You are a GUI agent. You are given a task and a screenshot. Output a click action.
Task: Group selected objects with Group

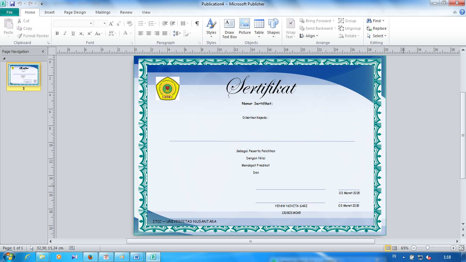(348, 20)
